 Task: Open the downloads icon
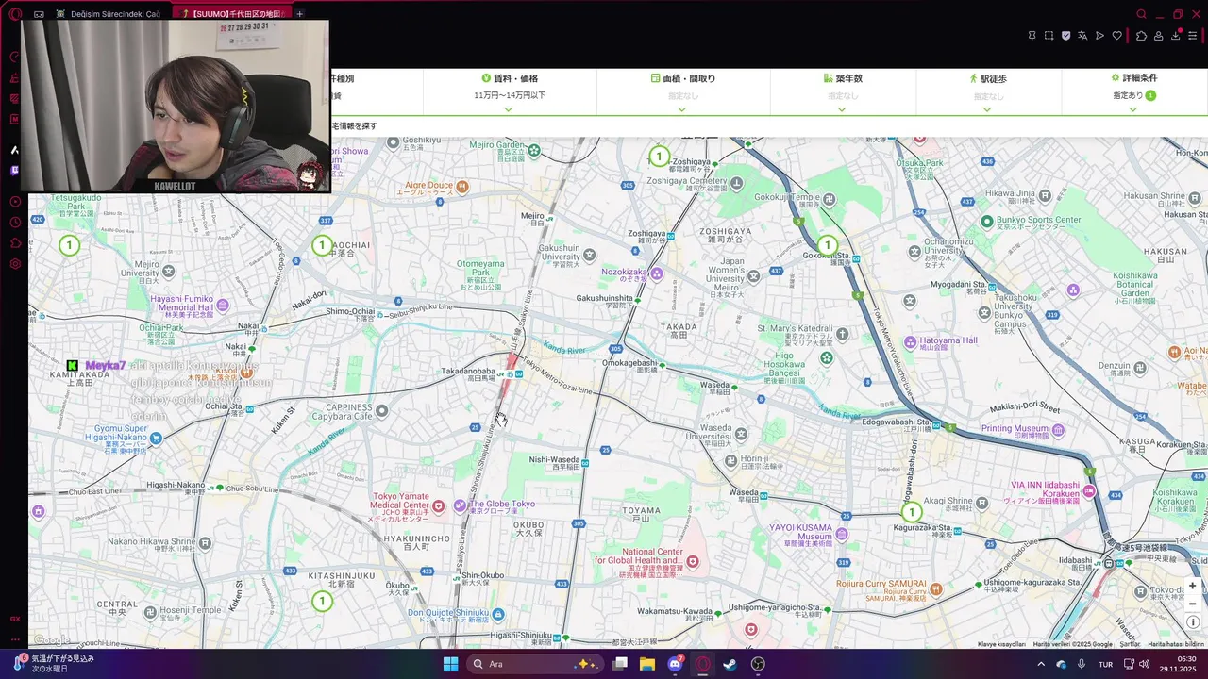(x=1176, y=36)
